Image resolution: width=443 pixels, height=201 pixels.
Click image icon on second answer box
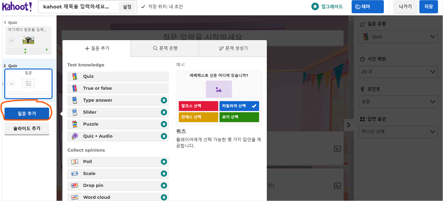pyautogui.click(x=337, y=186)
